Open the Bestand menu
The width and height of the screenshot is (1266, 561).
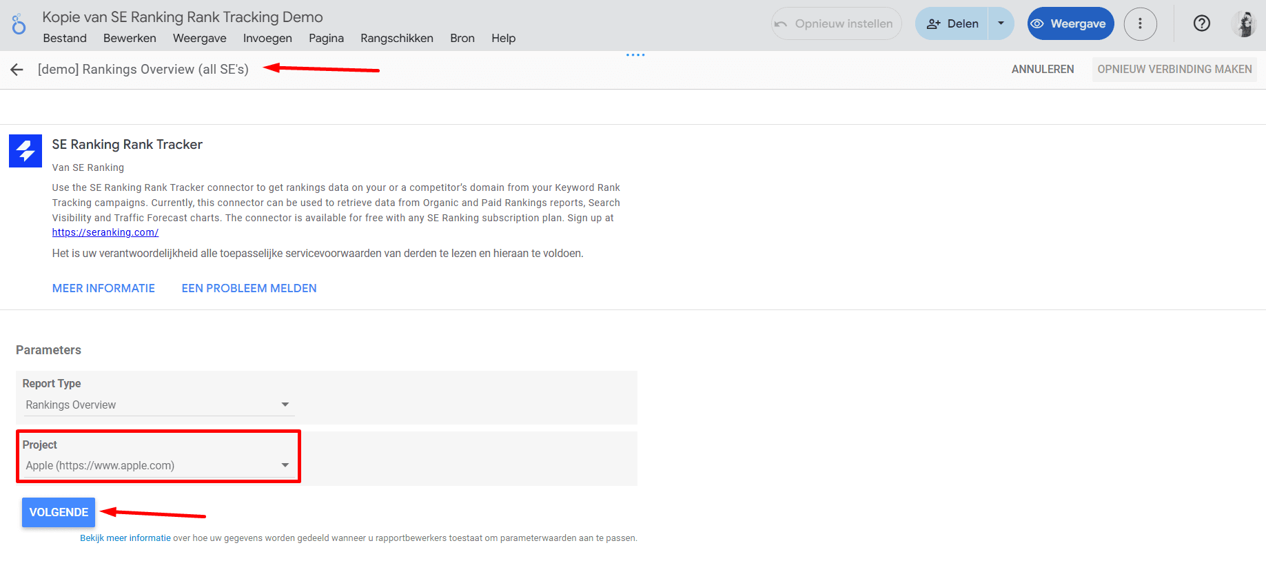click(65, 38)
